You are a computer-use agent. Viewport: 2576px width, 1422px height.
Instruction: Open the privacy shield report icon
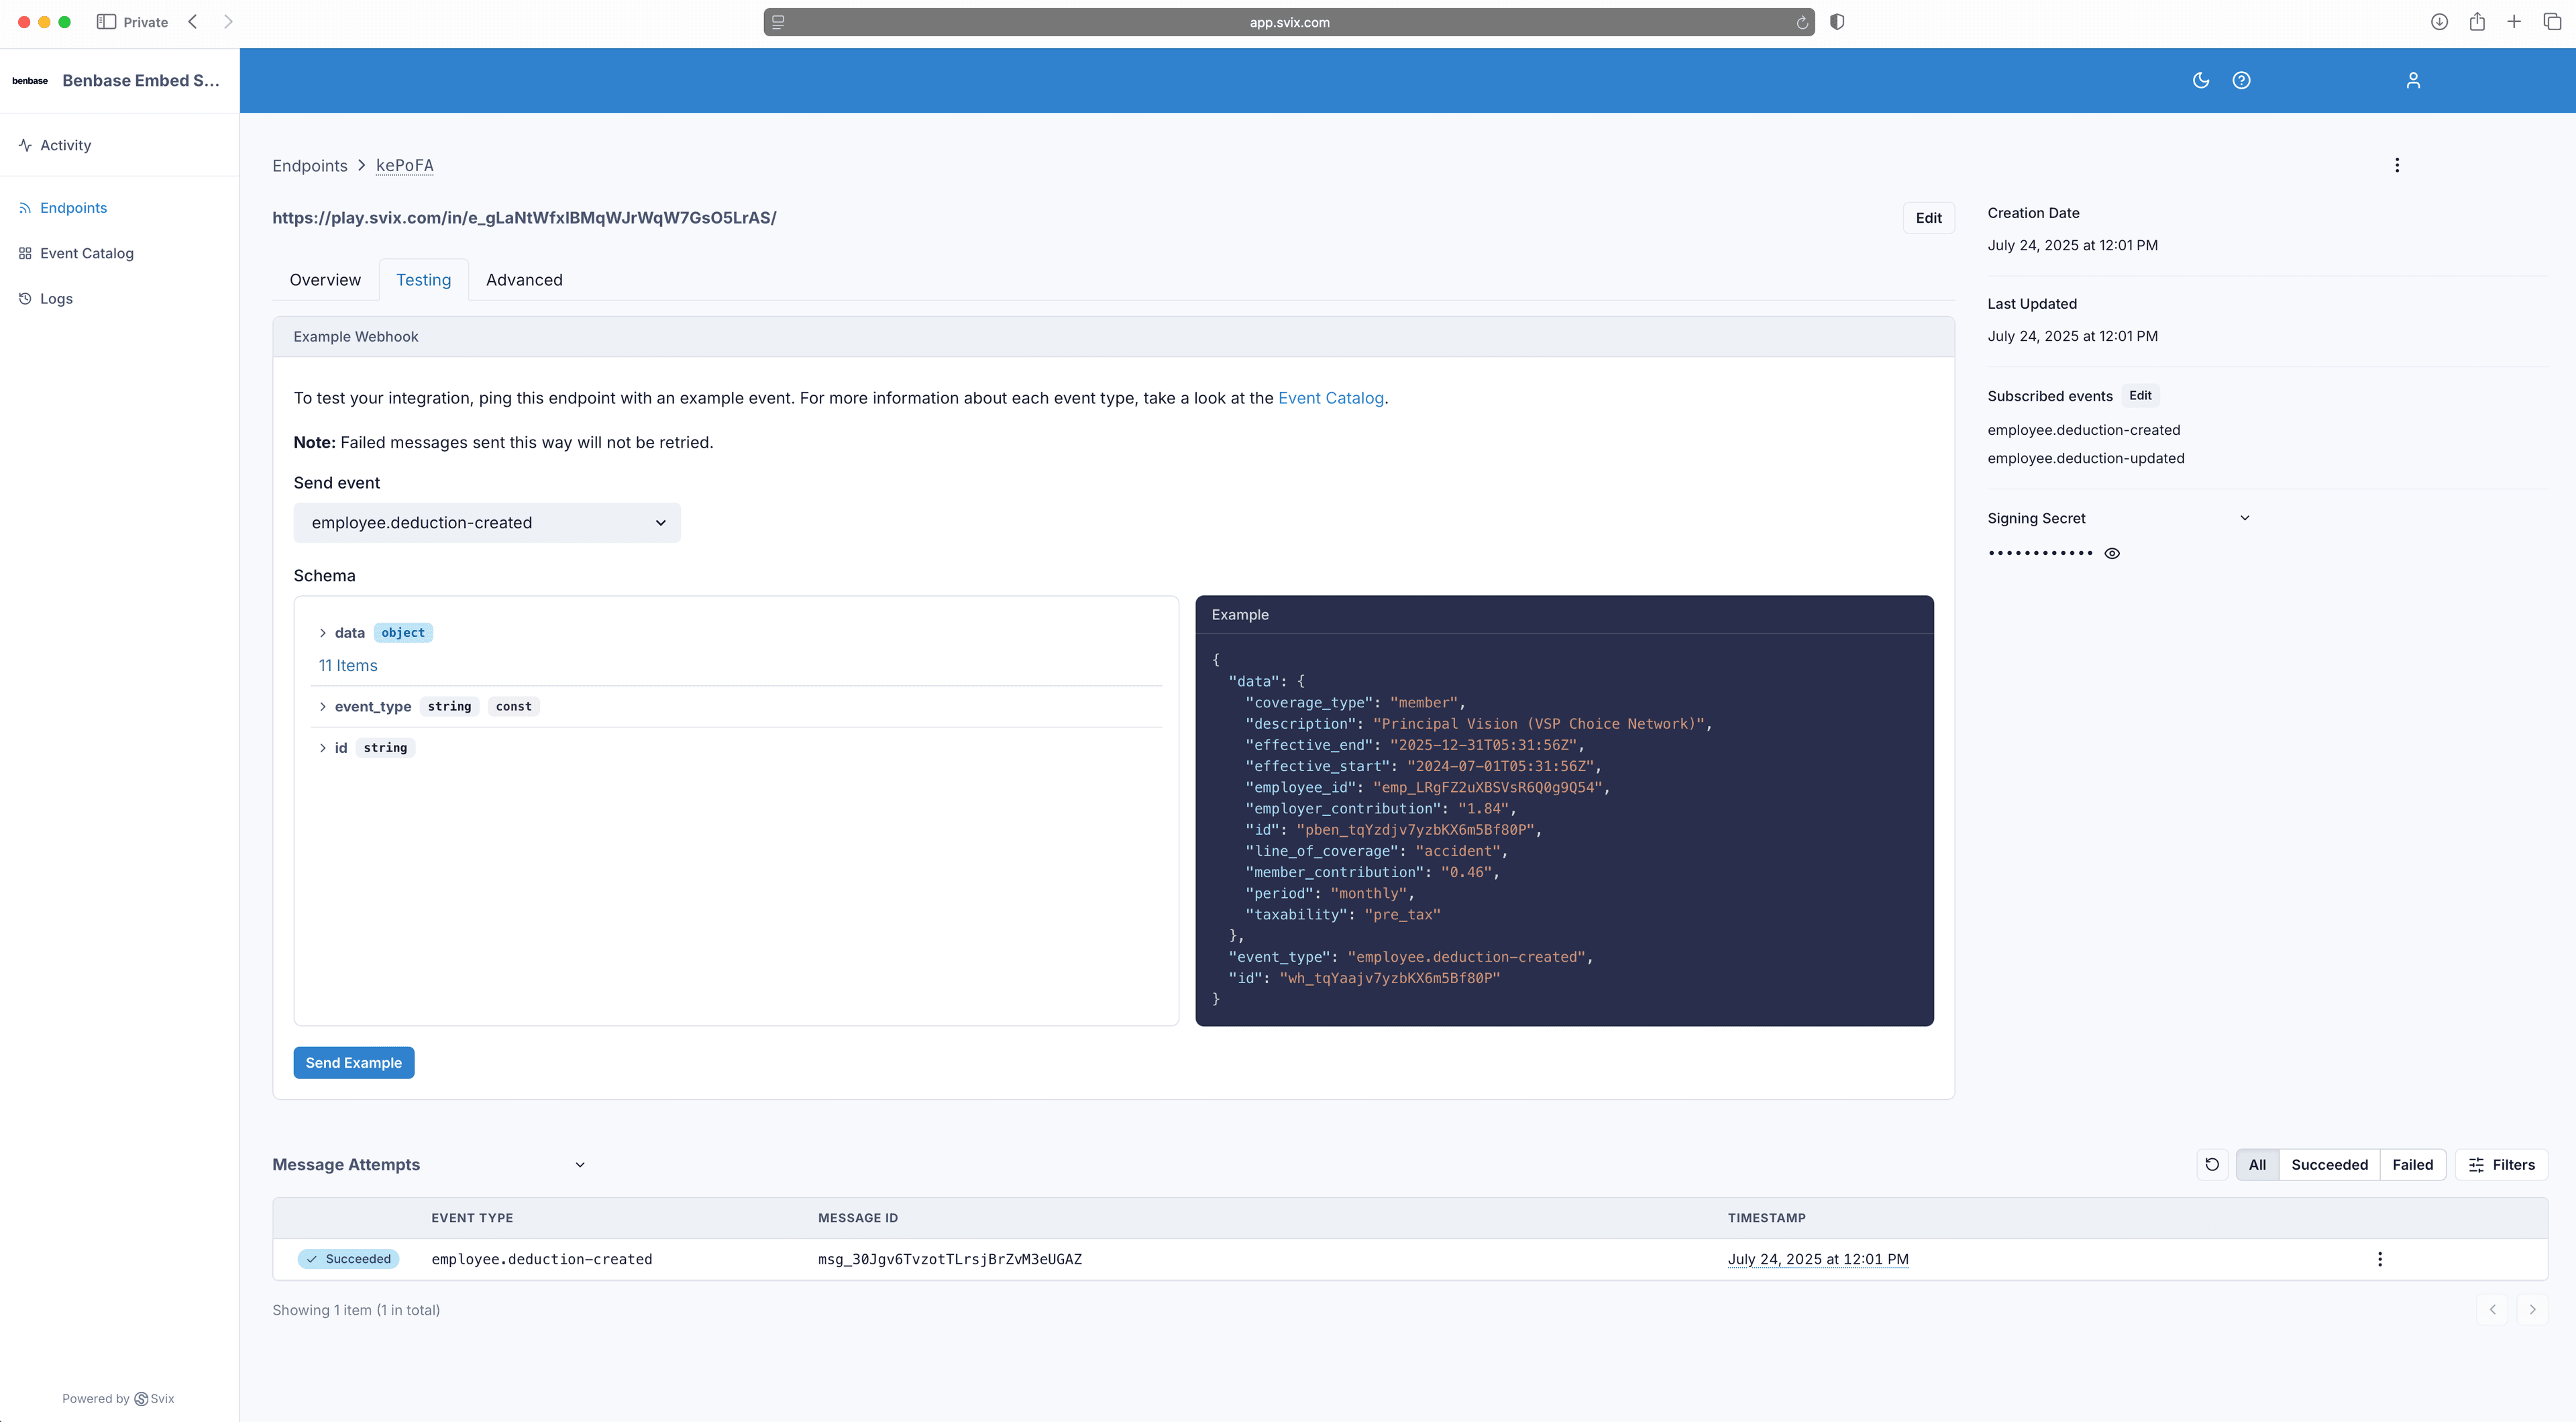pyautogui.click(x=1837, y=22)
